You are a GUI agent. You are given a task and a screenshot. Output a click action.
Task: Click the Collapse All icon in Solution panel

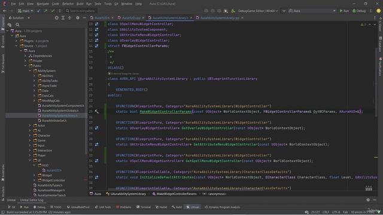click(x=69, y=18)
